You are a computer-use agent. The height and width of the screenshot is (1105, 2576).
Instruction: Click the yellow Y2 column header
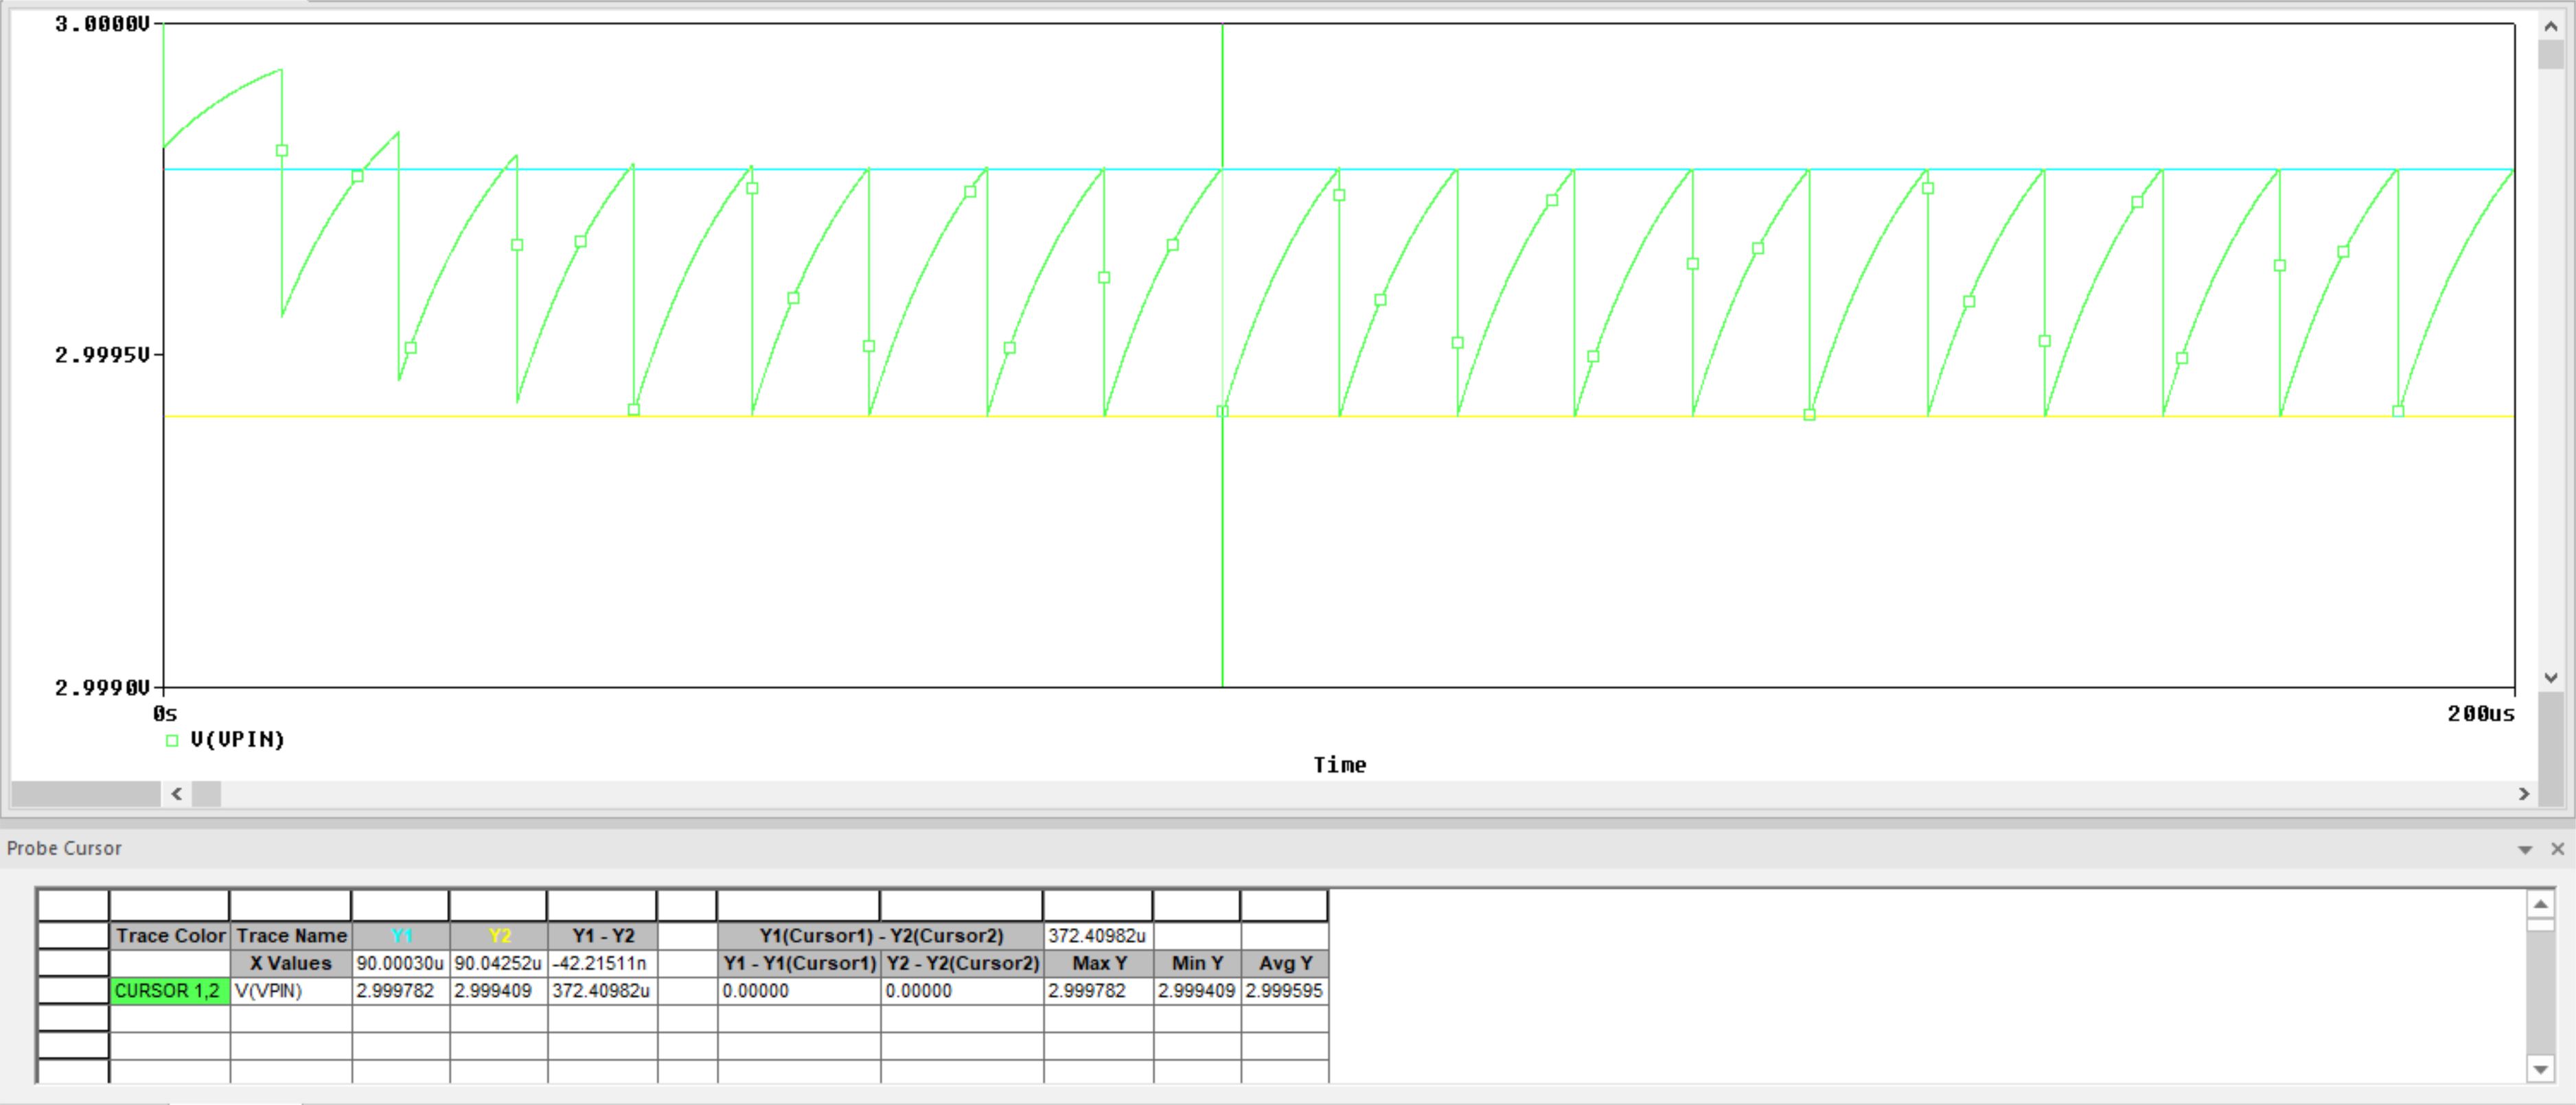(x=499, y=936)
